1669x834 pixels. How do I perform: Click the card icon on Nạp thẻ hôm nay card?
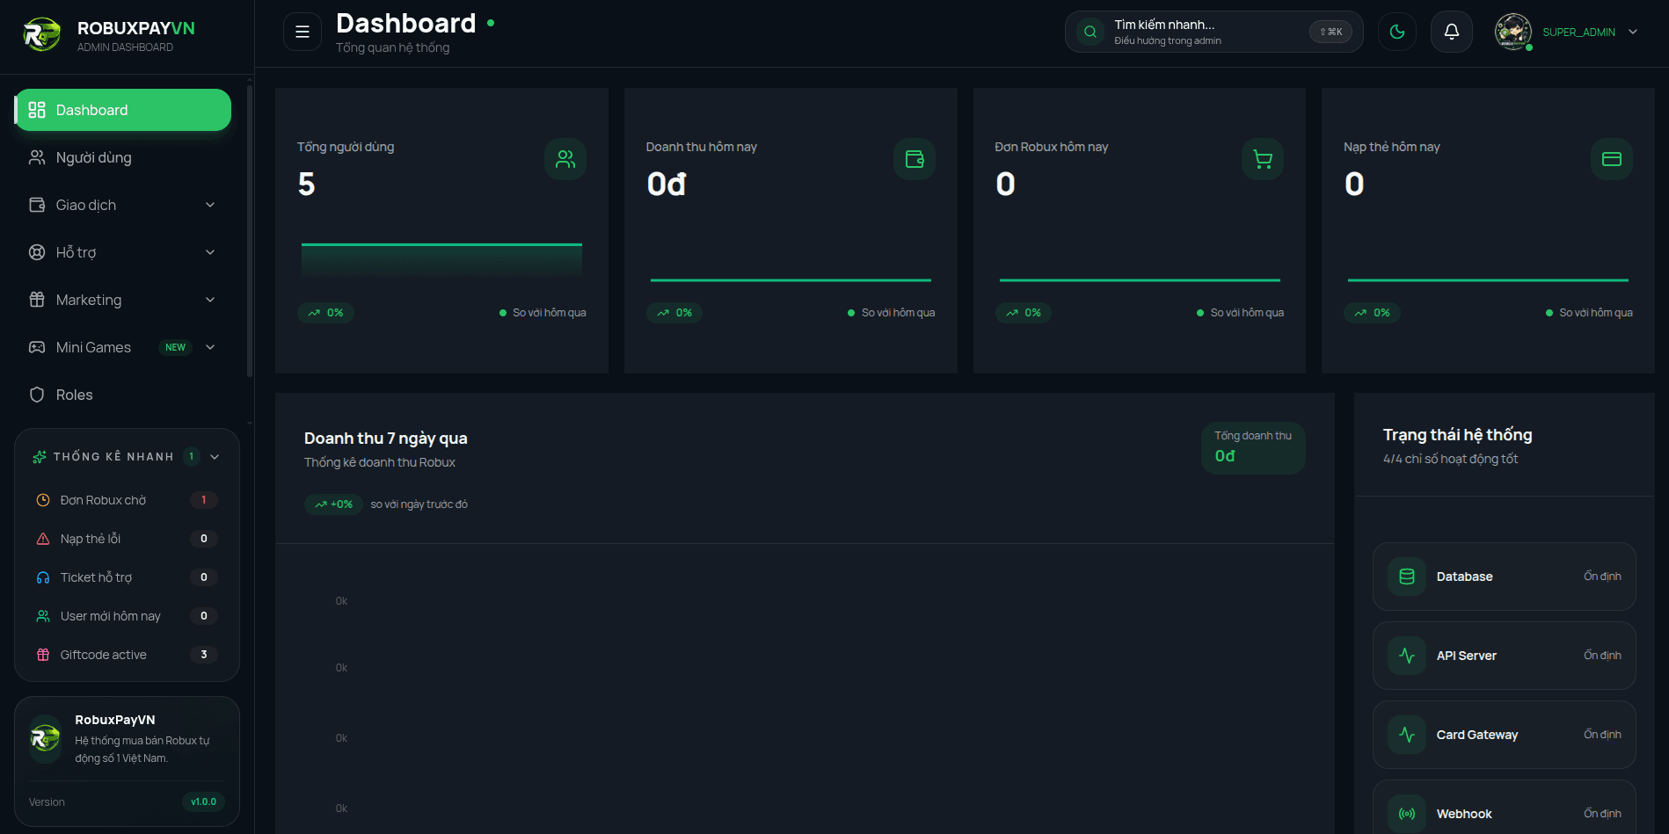coord(1612,159)
